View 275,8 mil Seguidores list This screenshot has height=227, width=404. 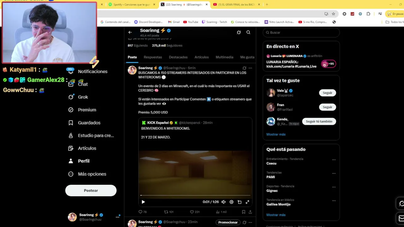tap(167, 45)
